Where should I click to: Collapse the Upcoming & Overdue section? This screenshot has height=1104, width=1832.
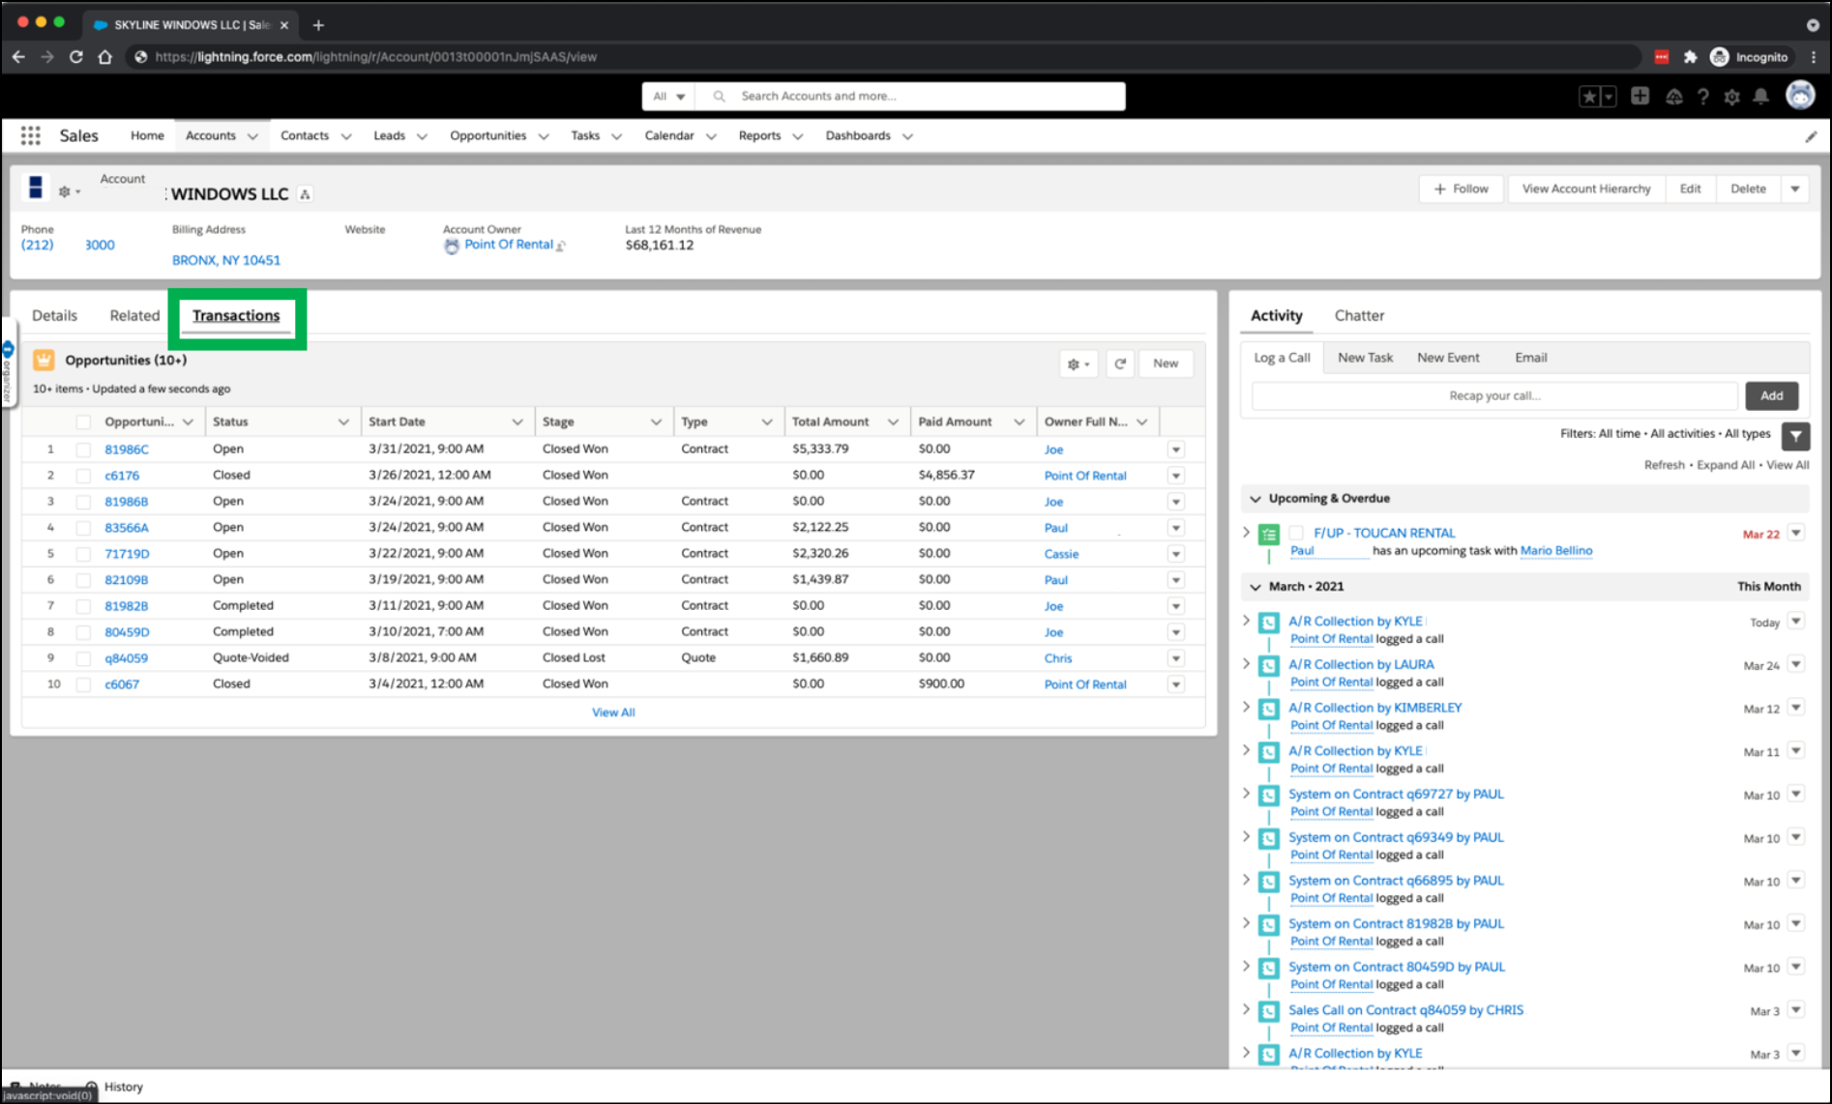[1256, 499]
